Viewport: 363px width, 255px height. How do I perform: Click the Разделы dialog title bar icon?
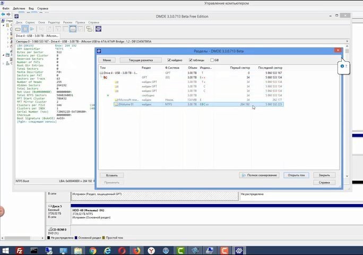point(99,51)
